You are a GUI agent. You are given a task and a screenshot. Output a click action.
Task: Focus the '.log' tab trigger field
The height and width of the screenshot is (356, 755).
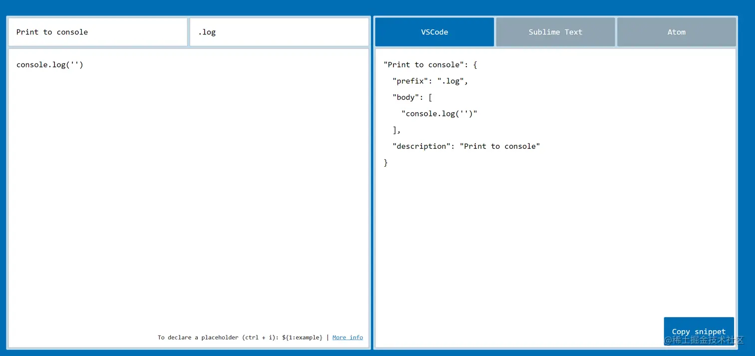[279, 32]
